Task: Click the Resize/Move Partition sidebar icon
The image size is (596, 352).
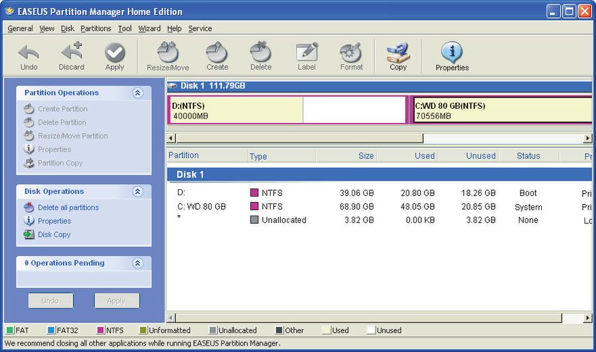Action: 29,136
